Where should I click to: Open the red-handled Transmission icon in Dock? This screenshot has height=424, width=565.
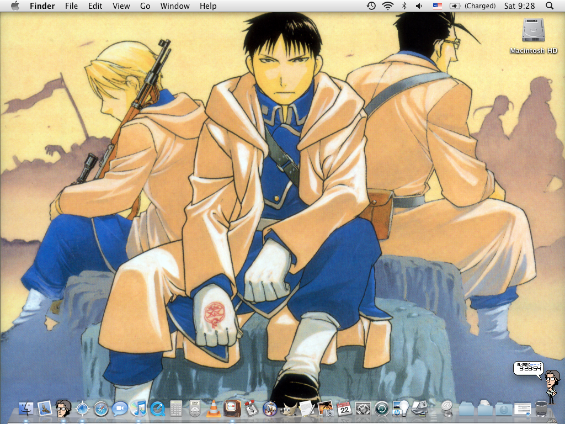pos(251,409)
